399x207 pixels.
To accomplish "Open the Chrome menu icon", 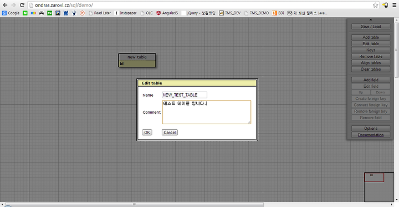I will [x=395, y=5].
